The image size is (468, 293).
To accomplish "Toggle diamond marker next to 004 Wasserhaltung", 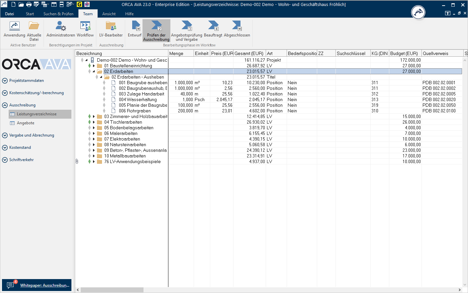I will point(104,100).
